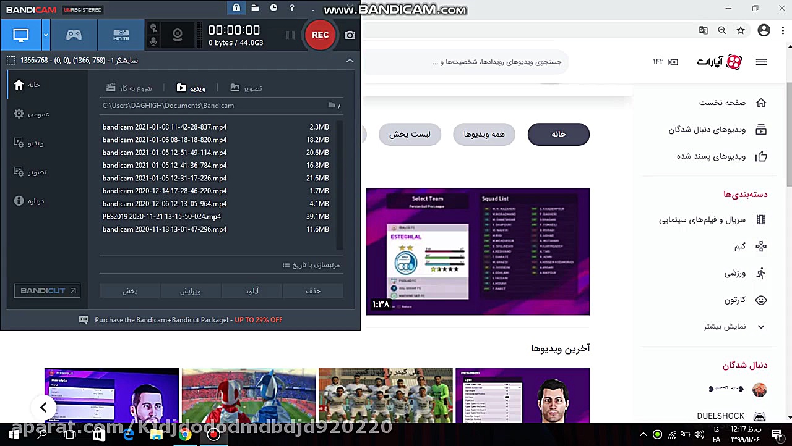Open Video (ویدیو) settings in Bandicam sidebar
792x446 pixels.
[x=29, y=143]
